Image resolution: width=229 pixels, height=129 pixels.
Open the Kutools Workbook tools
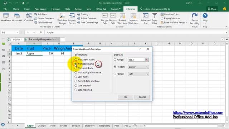[x=6, y=18]
